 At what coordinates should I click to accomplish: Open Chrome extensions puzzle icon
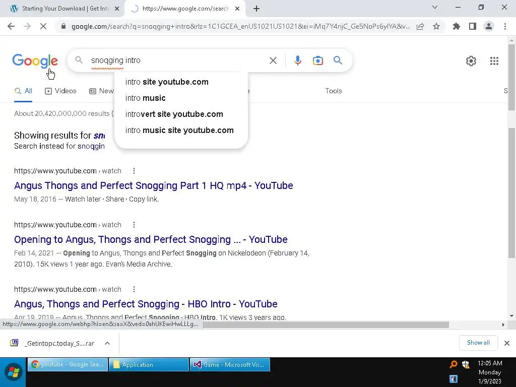click(456, 26)
